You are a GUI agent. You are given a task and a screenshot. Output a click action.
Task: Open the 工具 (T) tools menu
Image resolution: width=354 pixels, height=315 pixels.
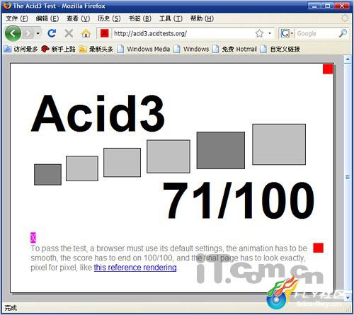[x=171, y=18]
